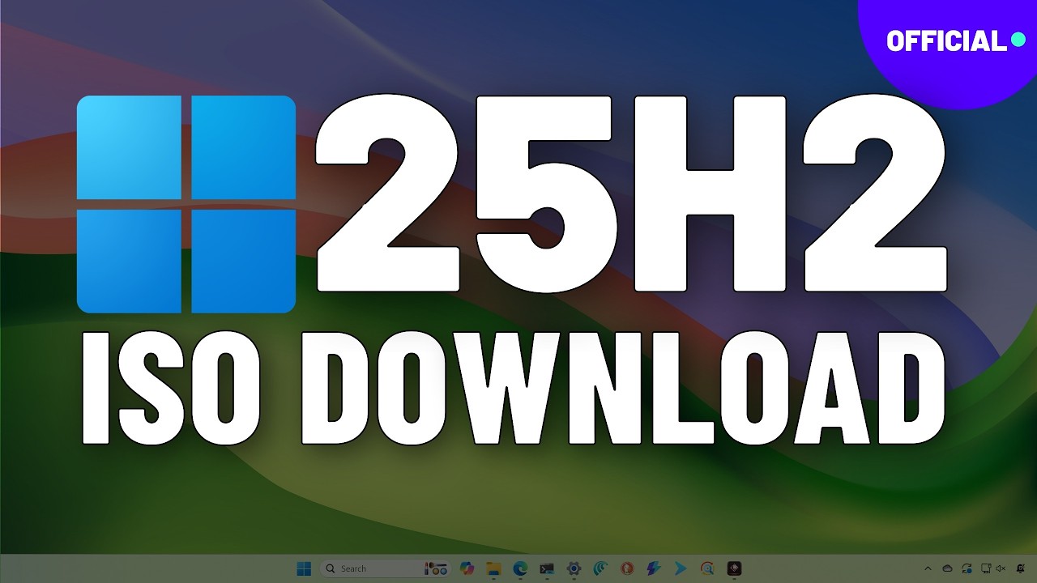1037x583 pixels.
Task: Open the Terminal app in taskbar
Action: point(547,568)
